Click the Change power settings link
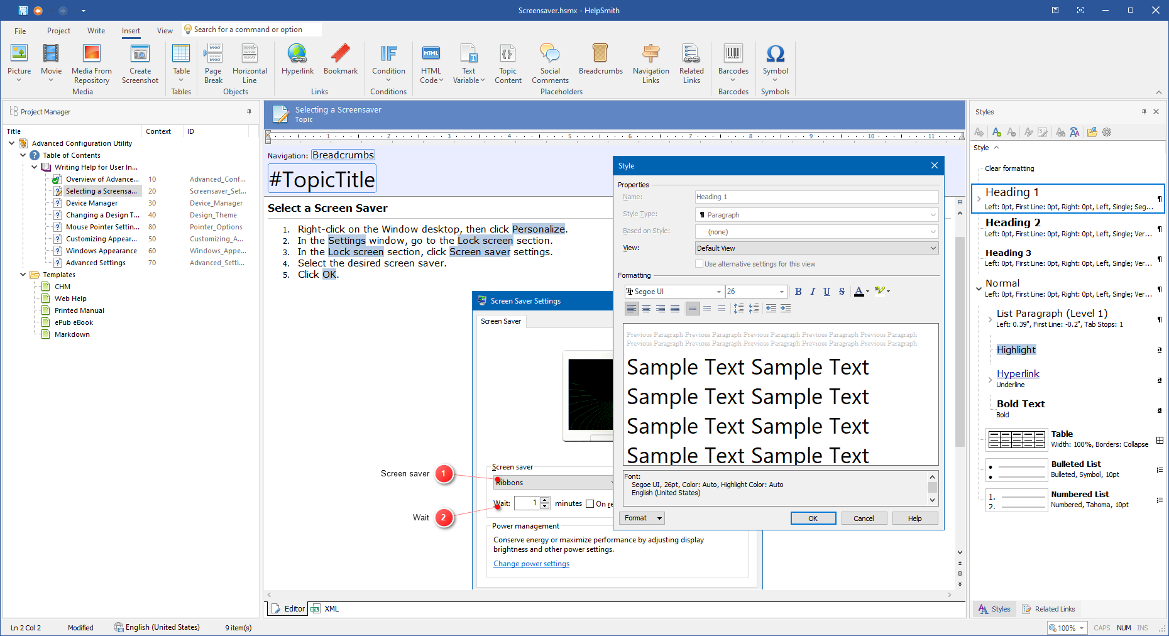 coord(531,564)
